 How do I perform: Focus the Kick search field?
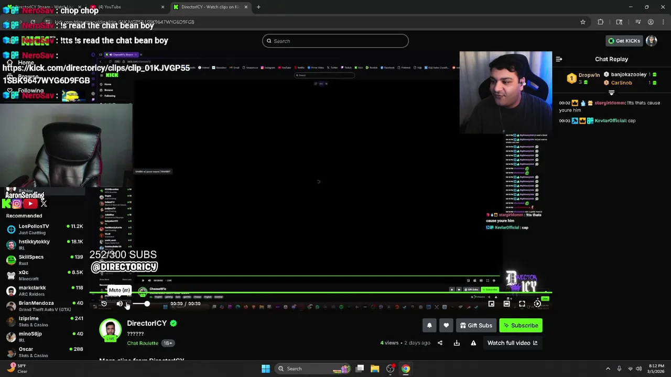point(335,41)
